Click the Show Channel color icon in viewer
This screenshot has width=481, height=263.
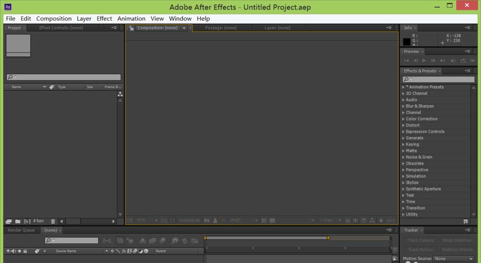click(224, 220)
